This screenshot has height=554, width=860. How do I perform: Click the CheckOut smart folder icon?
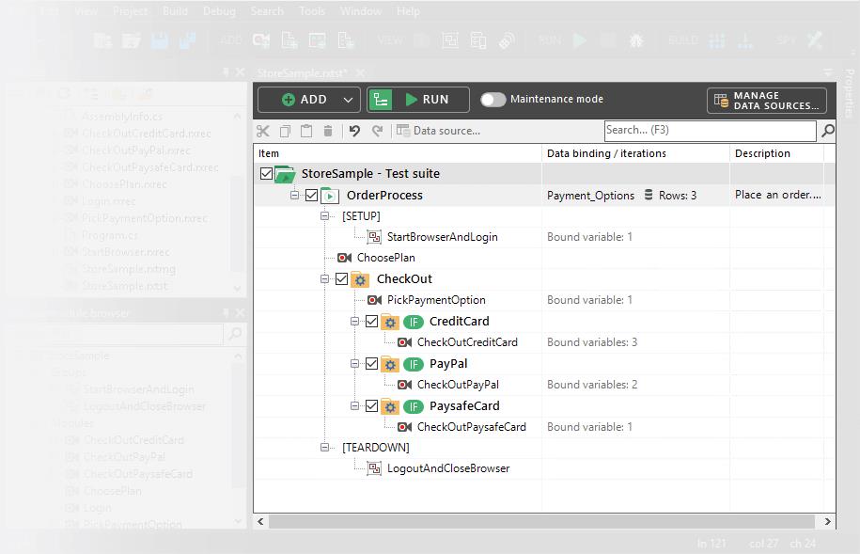point(360,279)
